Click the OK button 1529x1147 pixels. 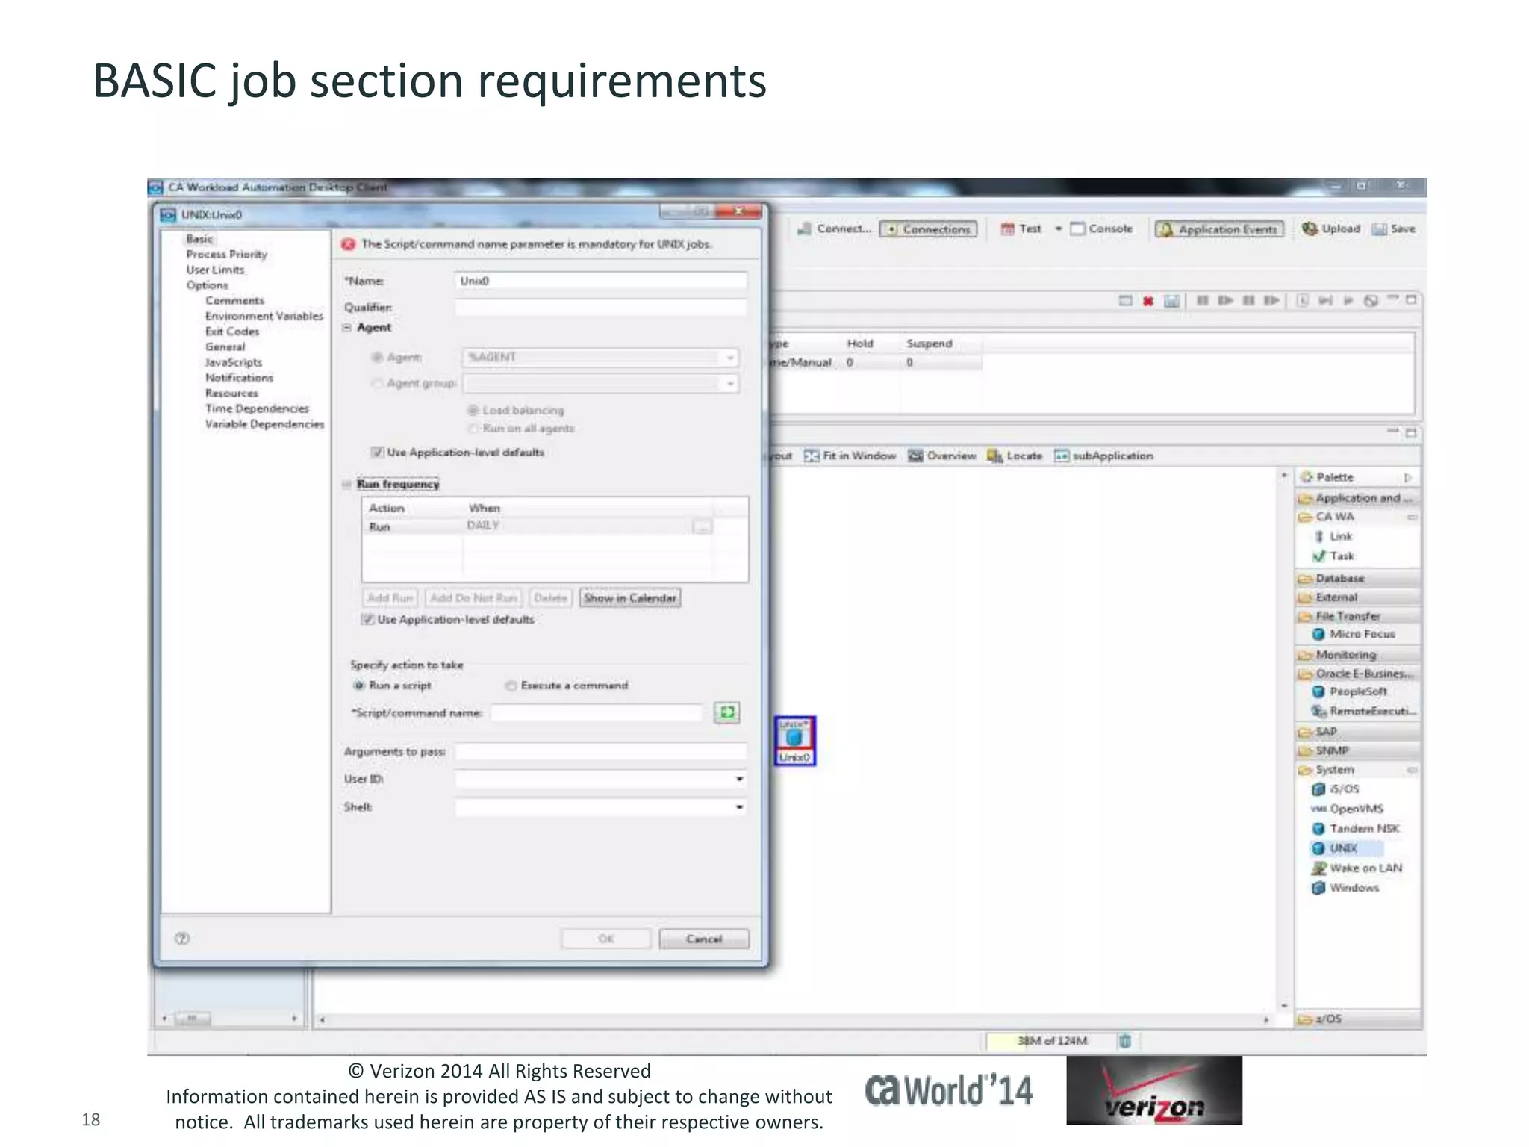click(605, 939)
